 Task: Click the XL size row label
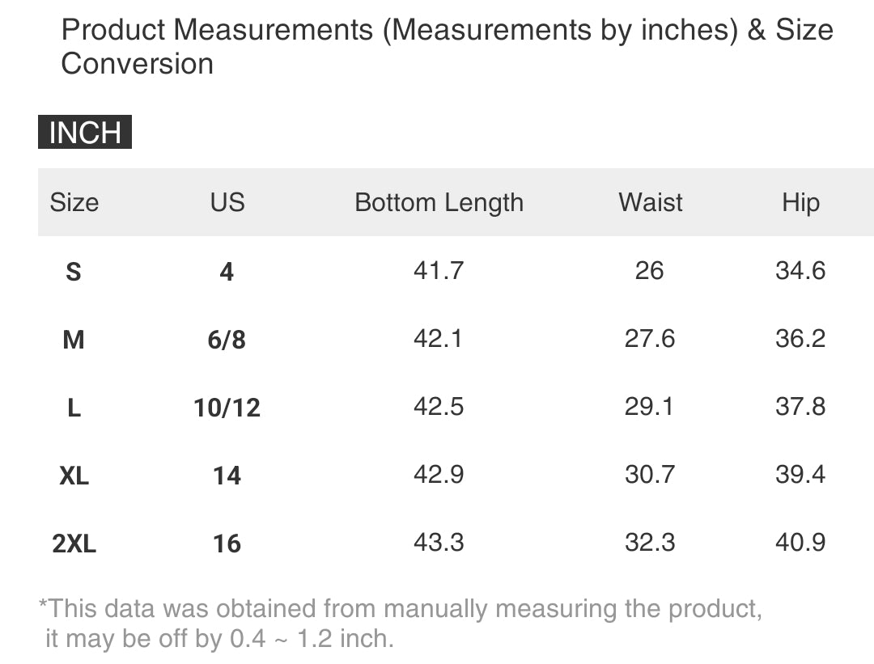pos(74,476)
